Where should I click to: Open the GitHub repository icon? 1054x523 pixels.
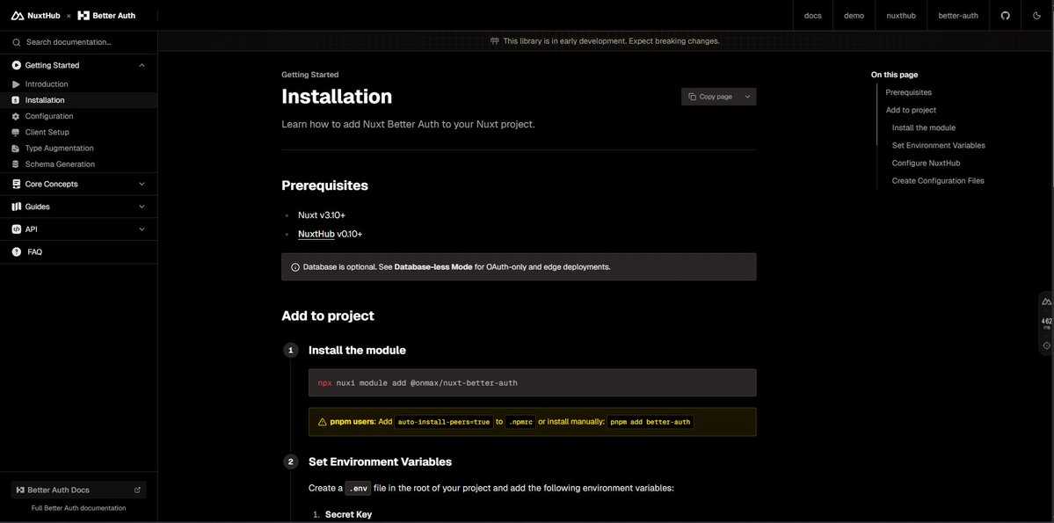[1005, 16]
